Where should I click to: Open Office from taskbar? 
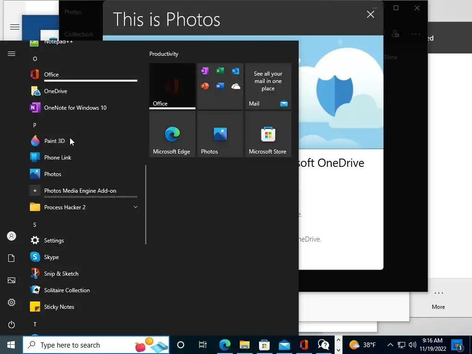click(304, 345)
